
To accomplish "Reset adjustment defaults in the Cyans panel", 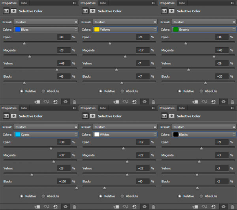I will coord(55,206).
